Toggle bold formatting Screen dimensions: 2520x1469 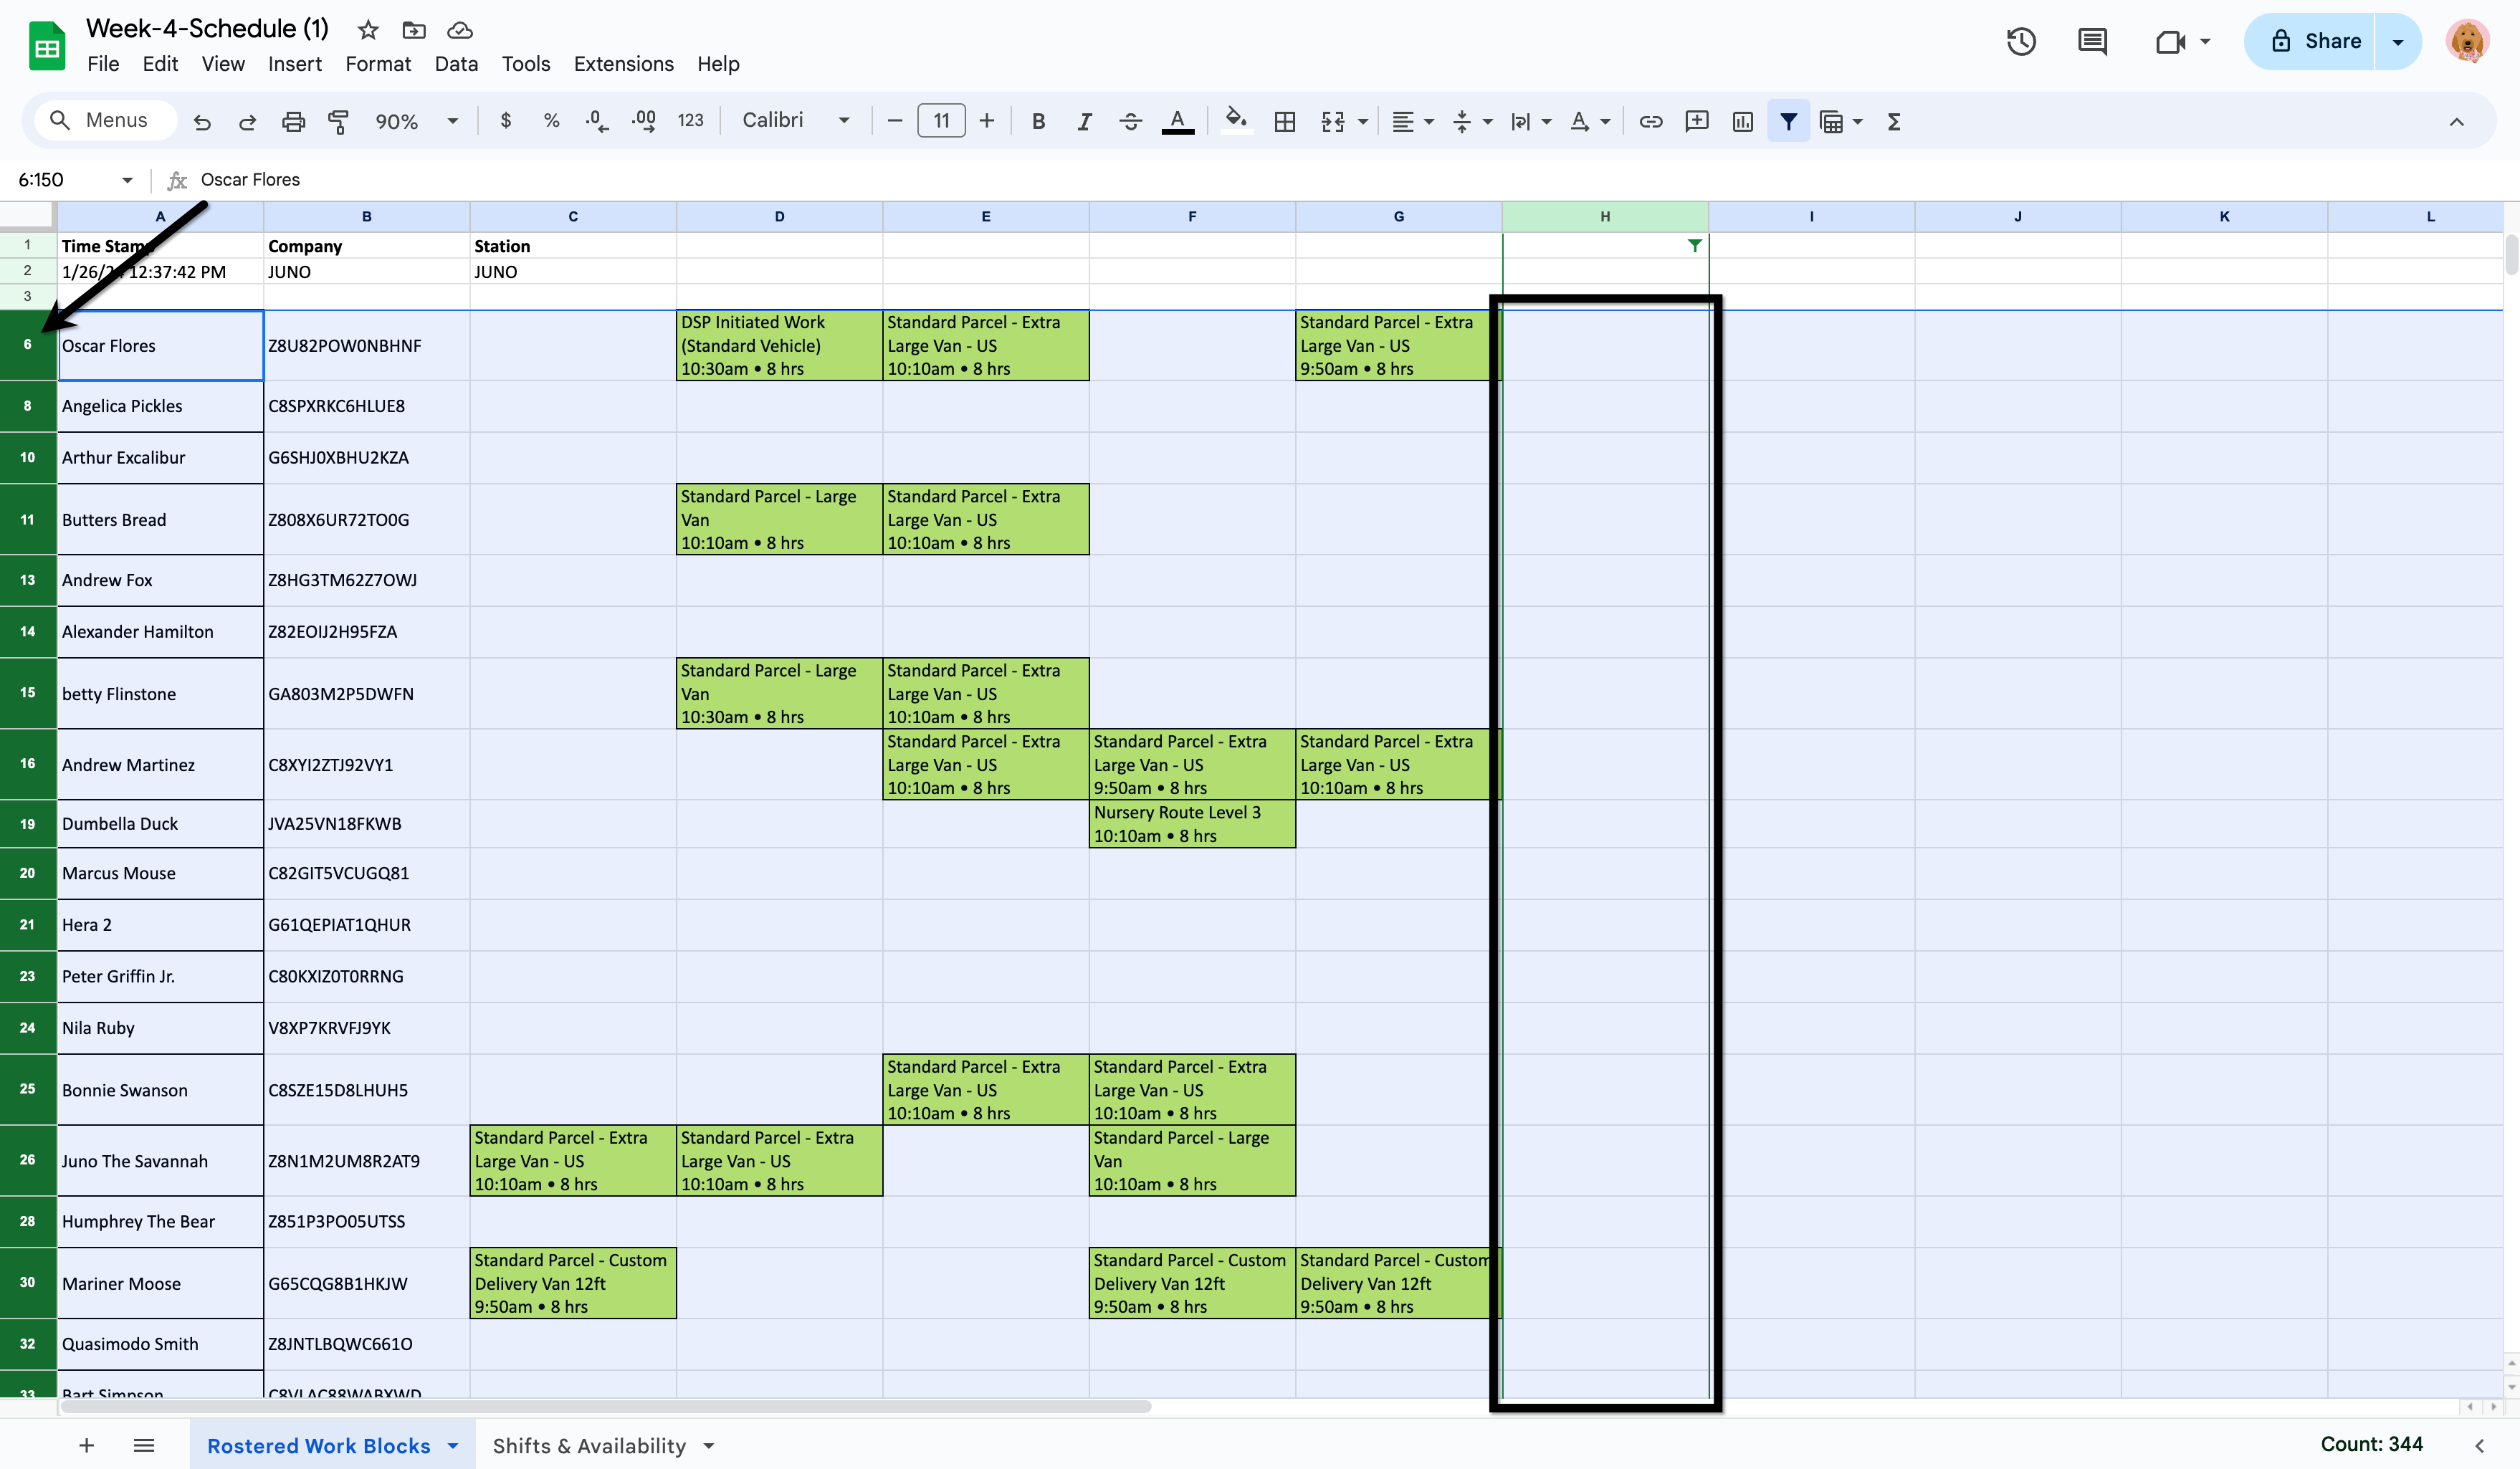tap(1038, 121)
